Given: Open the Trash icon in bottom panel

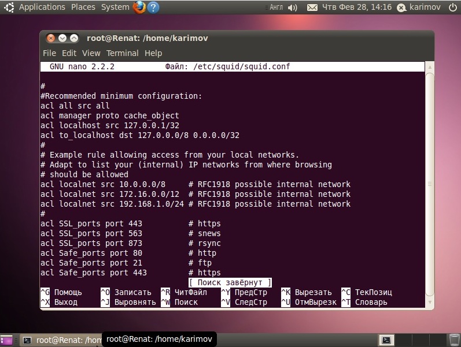Looking at the screenshot, I should pyautogui.click(x=455, y=340).
